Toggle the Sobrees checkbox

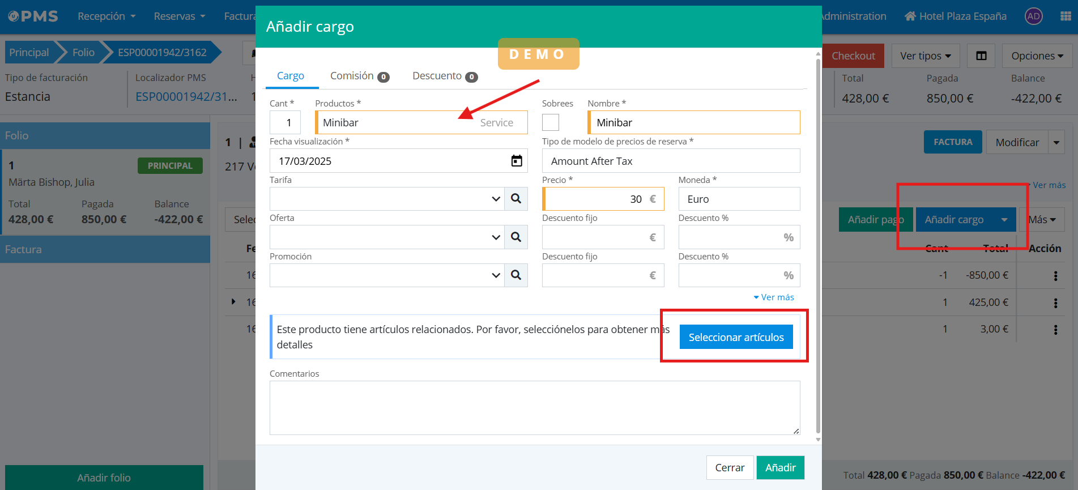point(550,122)
